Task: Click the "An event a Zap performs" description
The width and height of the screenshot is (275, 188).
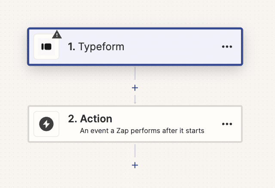Action: pyautogui.click(x=142, y=130)
